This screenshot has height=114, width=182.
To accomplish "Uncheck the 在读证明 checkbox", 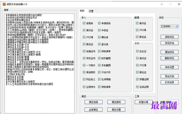I will [137, 87].
